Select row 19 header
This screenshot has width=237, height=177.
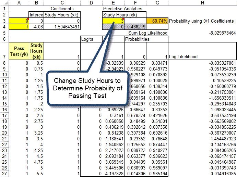tap(4, 127)
